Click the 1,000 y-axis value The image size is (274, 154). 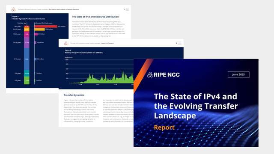pos(67,59)
